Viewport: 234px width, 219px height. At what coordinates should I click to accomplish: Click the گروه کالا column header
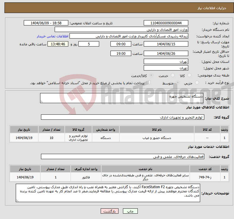78,130
